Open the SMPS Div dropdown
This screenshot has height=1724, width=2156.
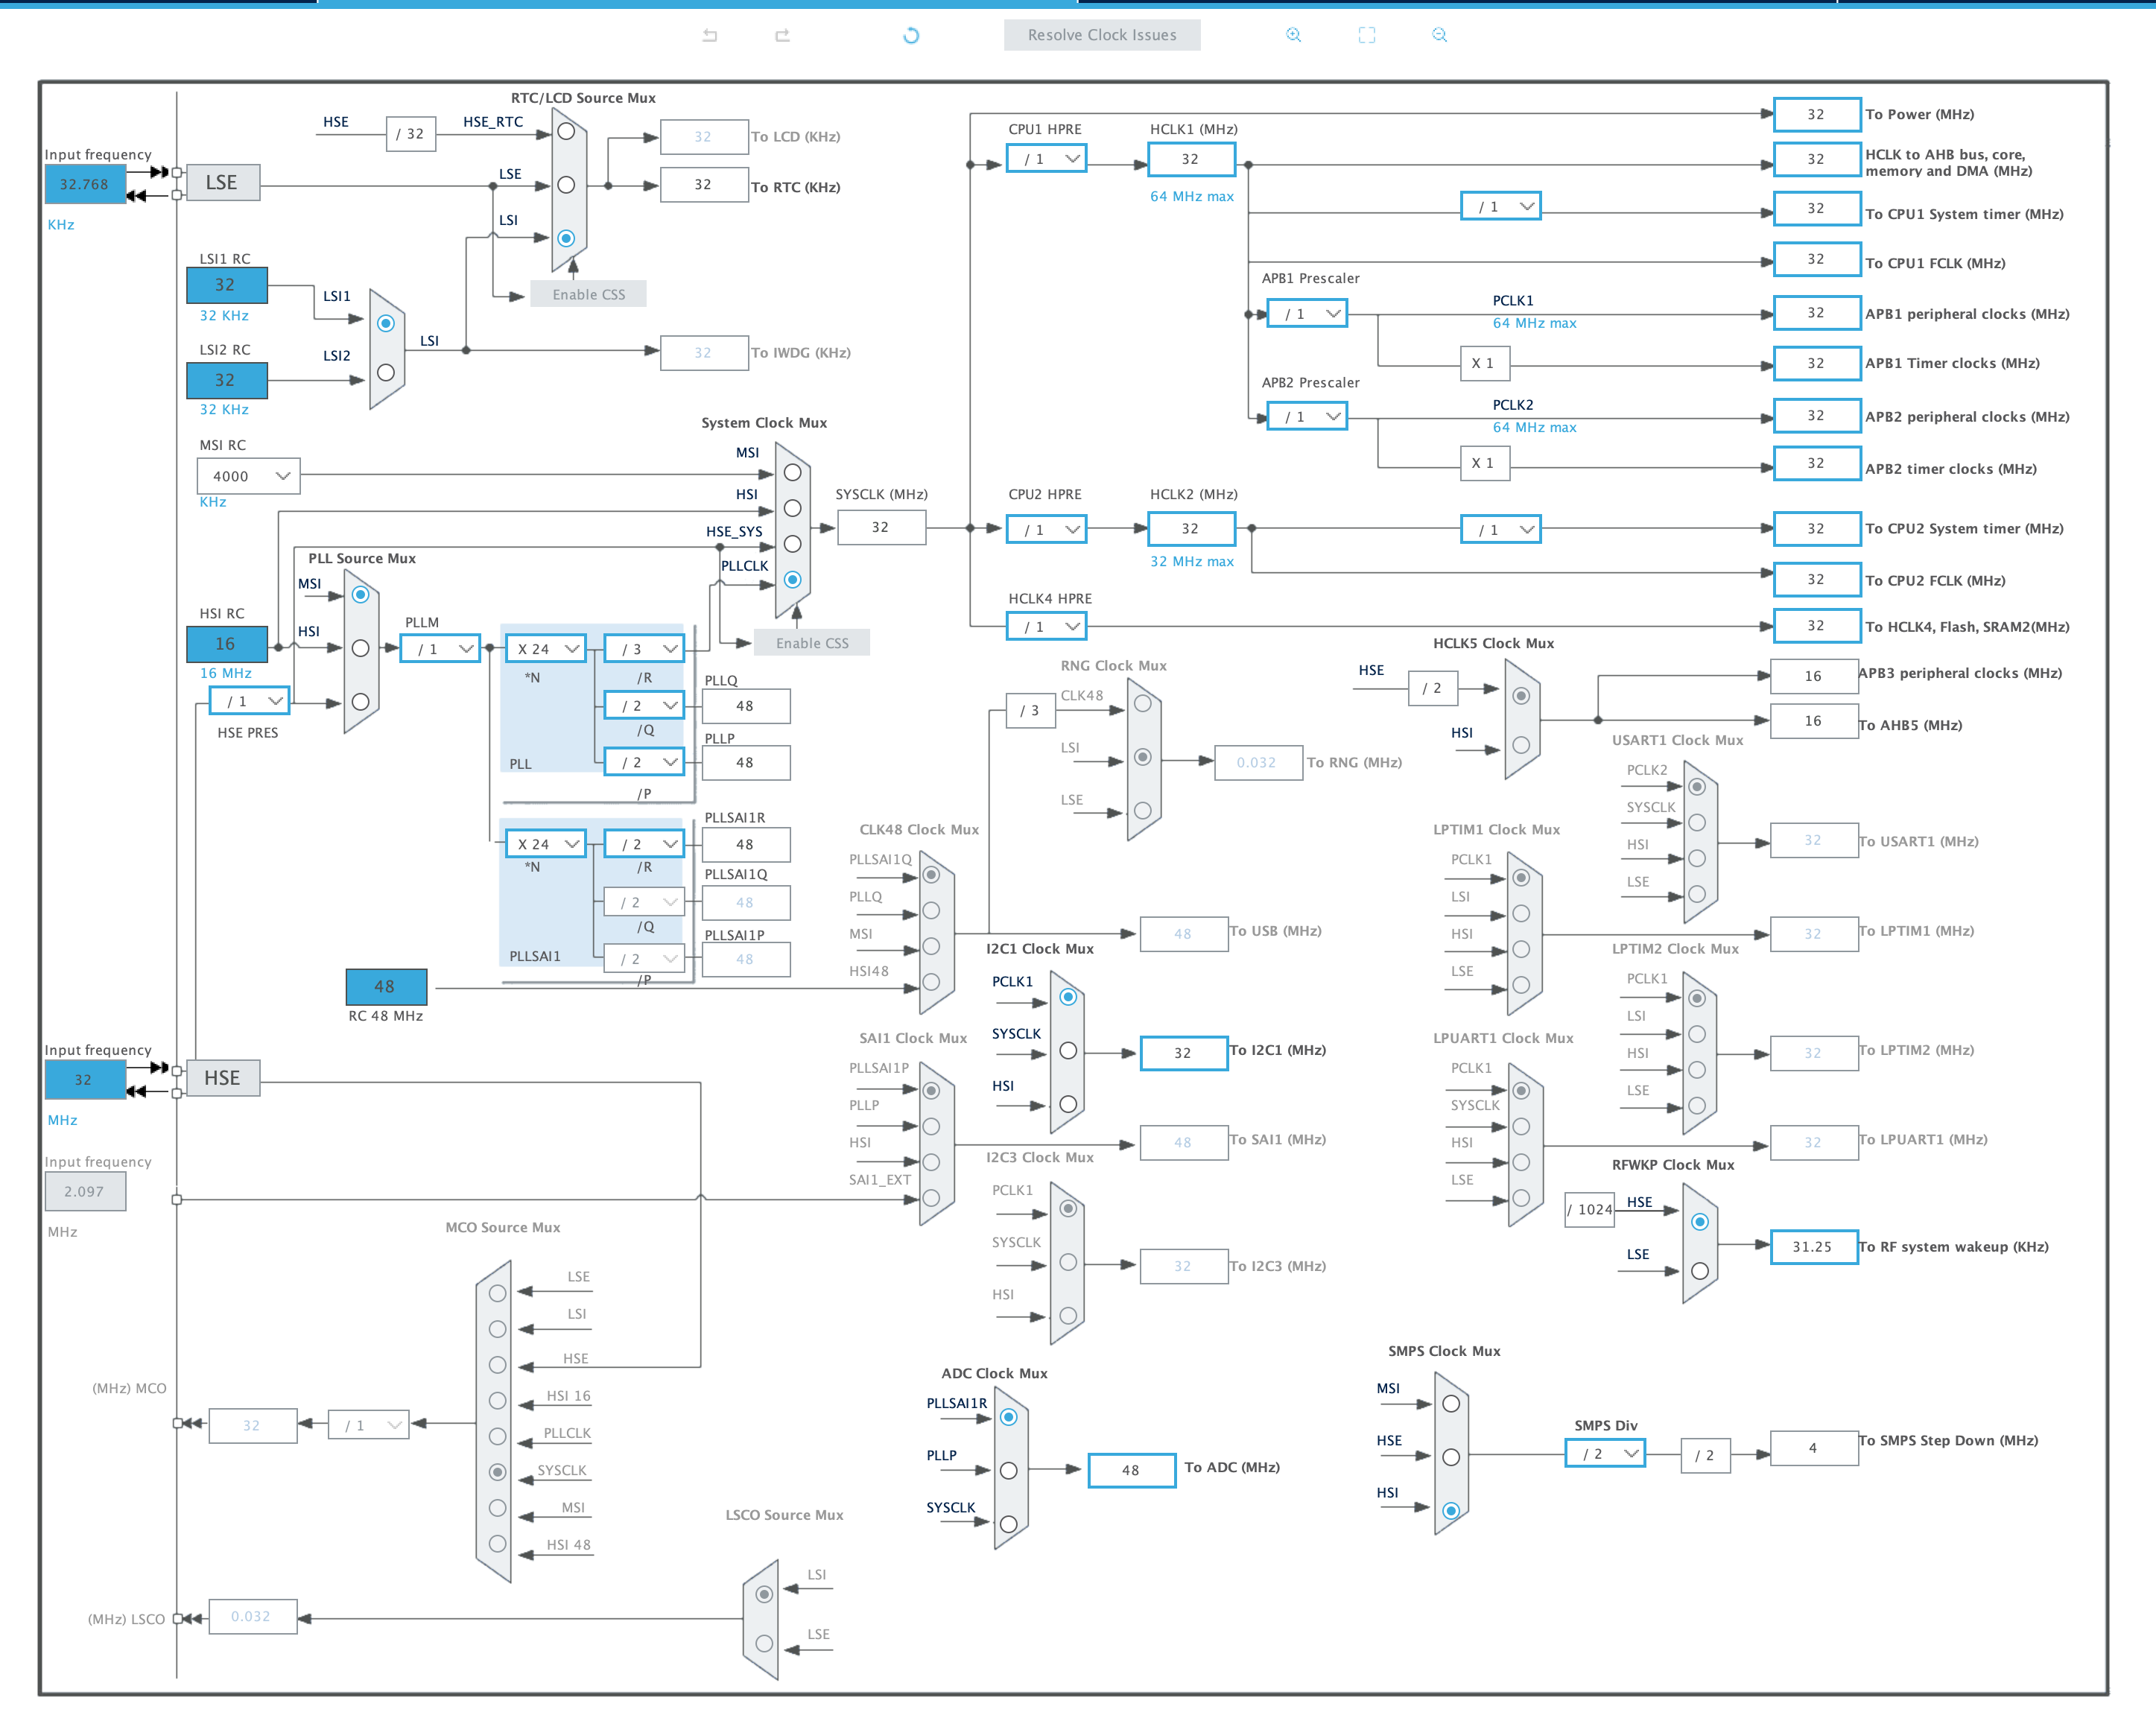pos(1604,1455)
